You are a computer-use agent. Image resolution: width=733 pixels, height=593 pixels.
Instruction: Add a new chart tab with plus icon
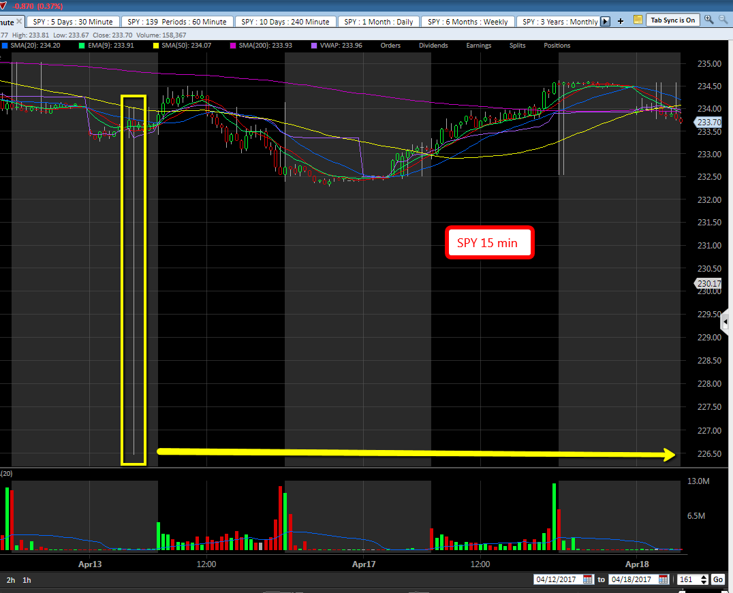[620, 21]
